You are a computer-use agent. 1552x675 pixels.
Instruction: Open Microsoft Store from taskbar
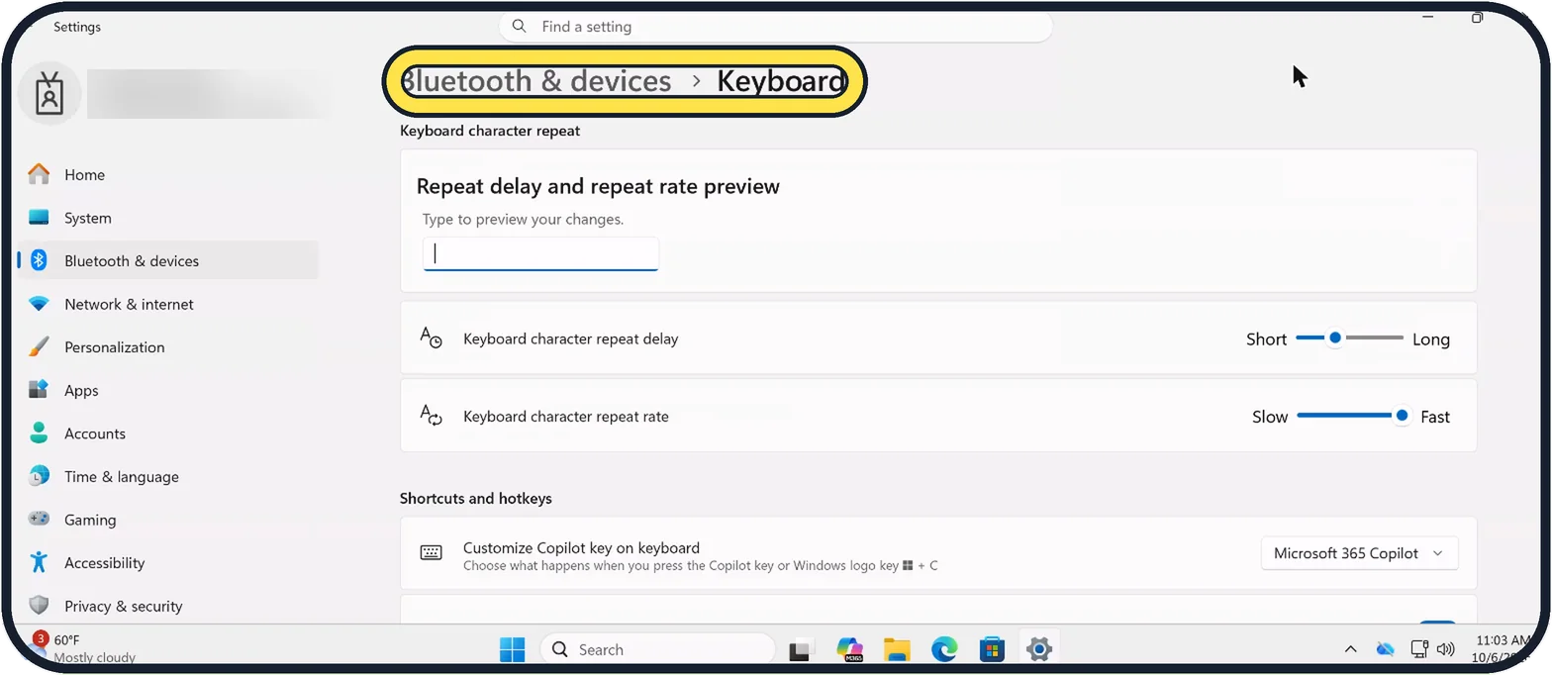pos(992,649)
